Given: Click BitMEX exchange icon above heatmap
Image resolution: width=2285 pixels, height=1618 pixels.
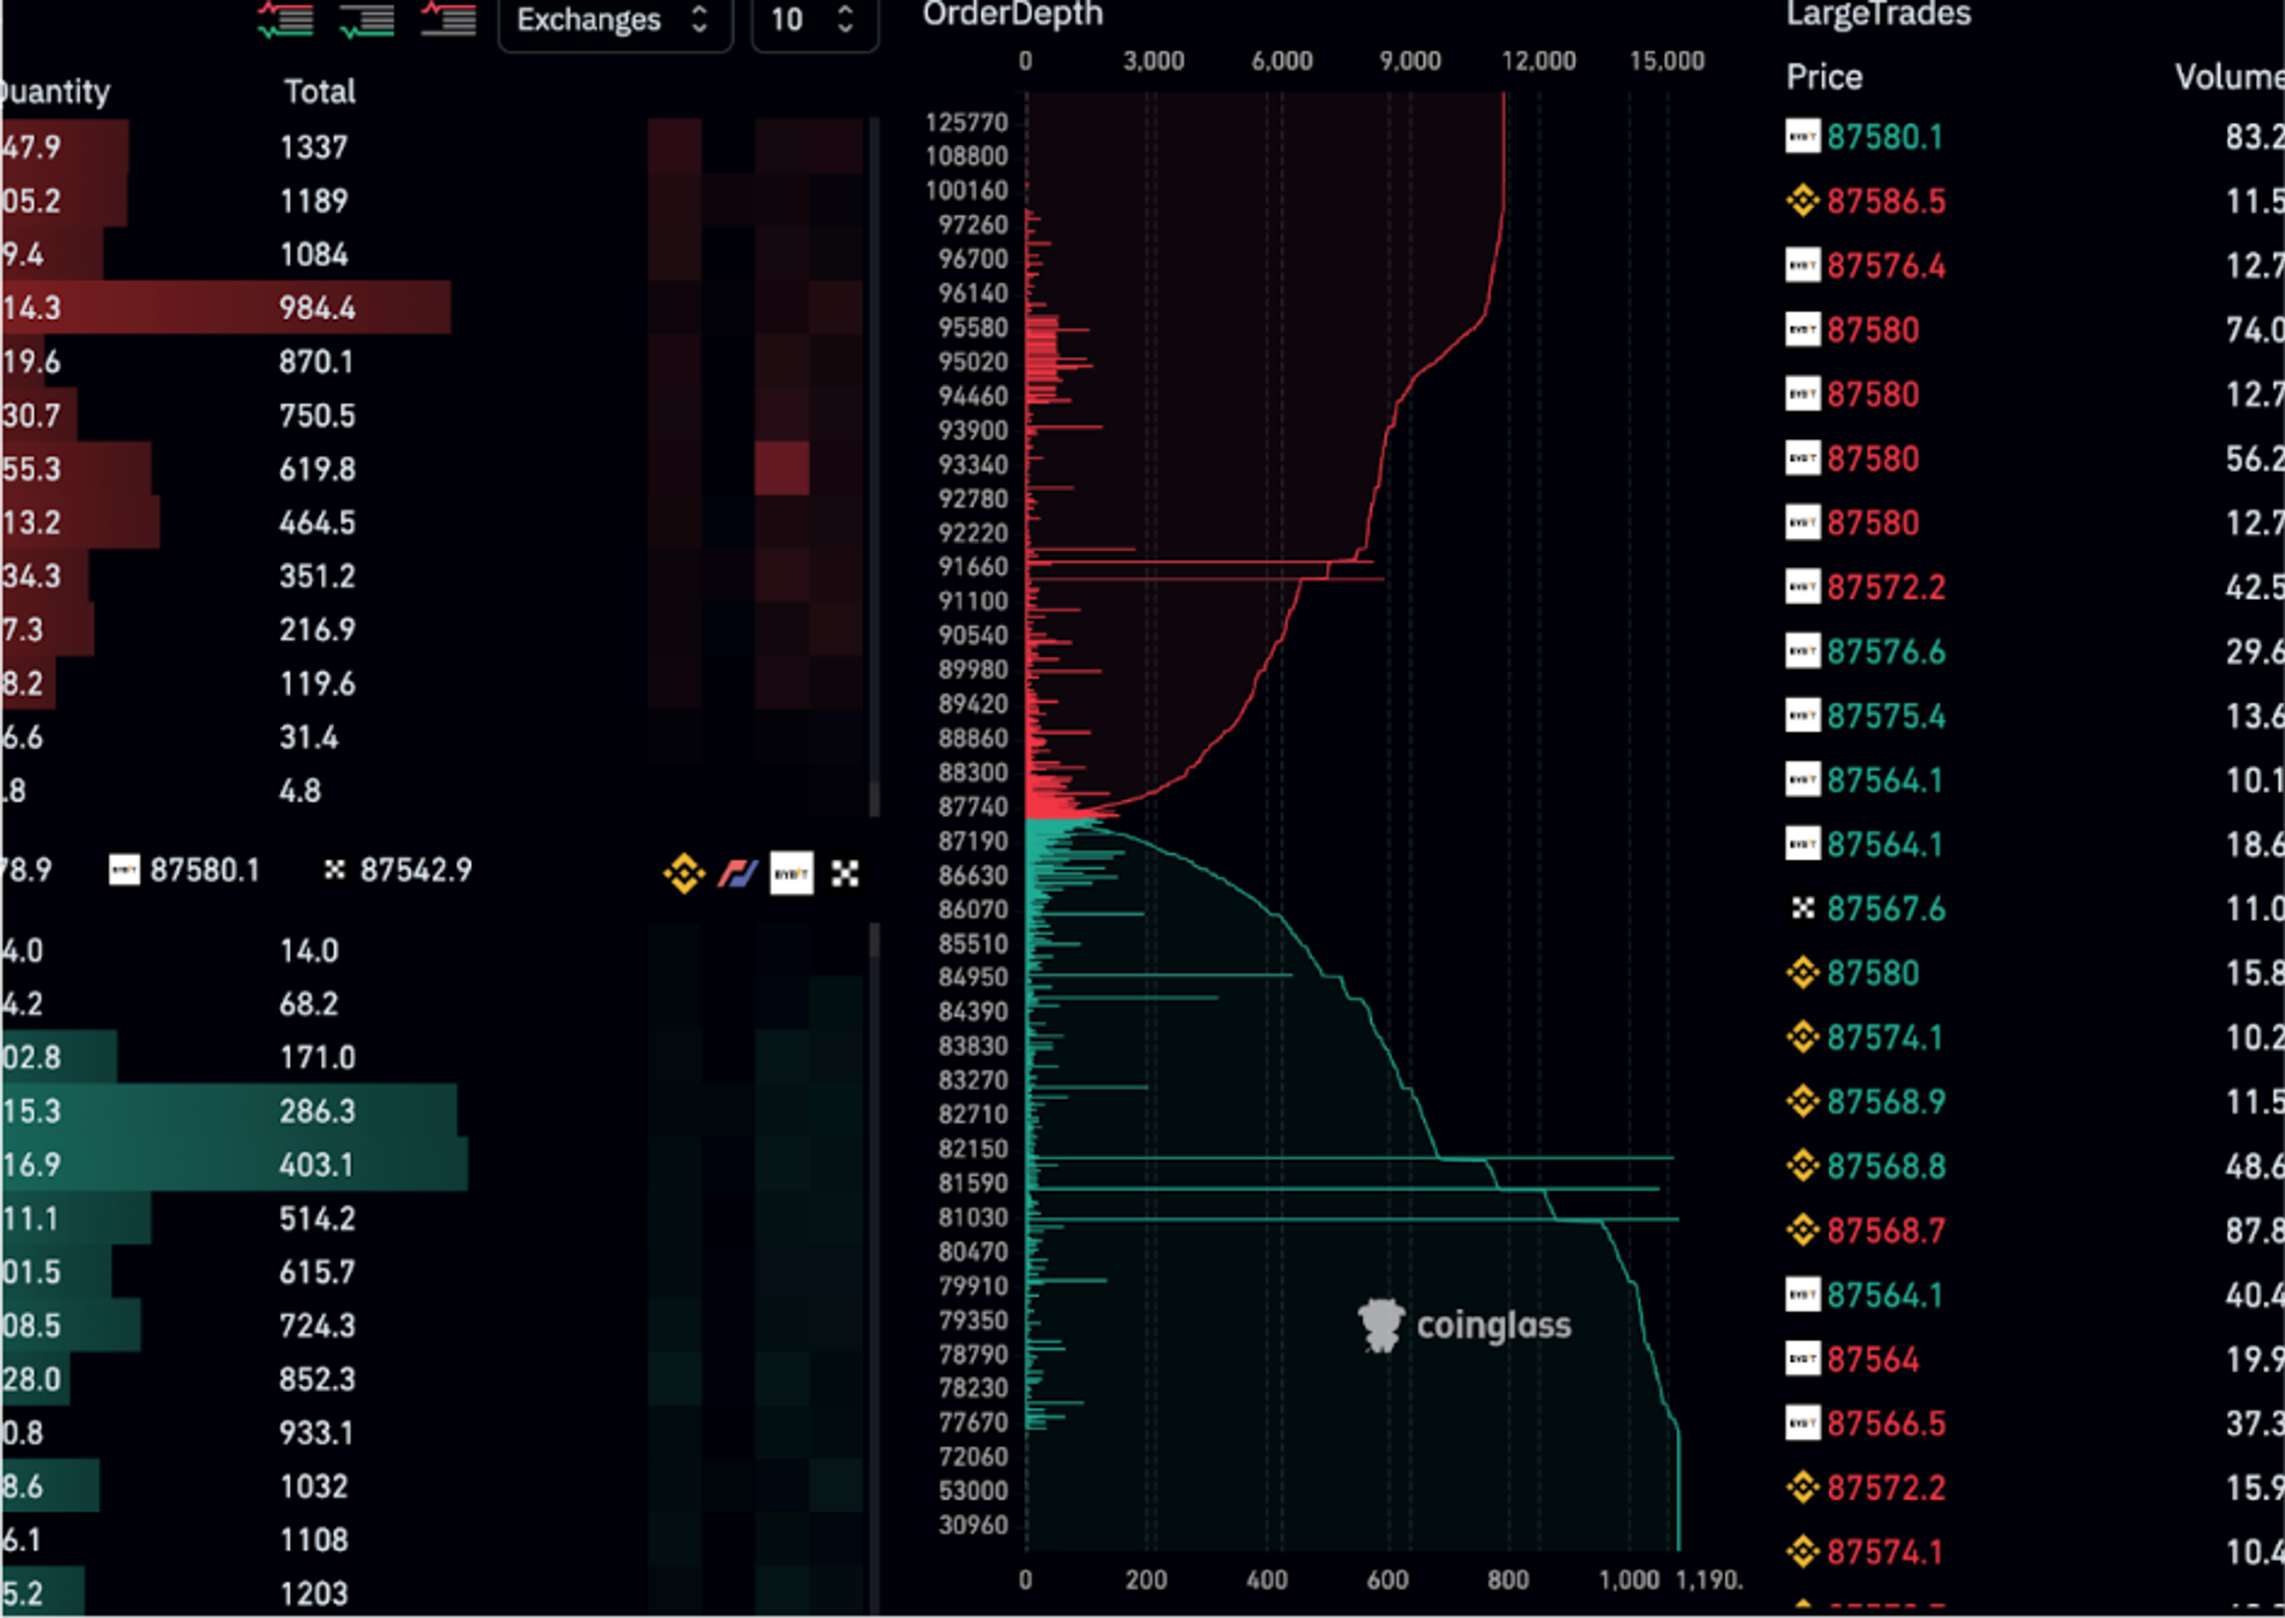Looking at the screenshot, I should [x=737, y=874].
